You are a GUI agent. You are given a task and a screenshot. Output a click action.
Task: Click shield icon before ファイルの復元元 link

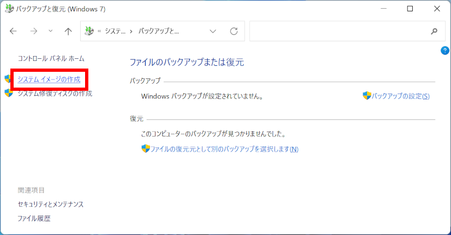click(x=146, y=149)
